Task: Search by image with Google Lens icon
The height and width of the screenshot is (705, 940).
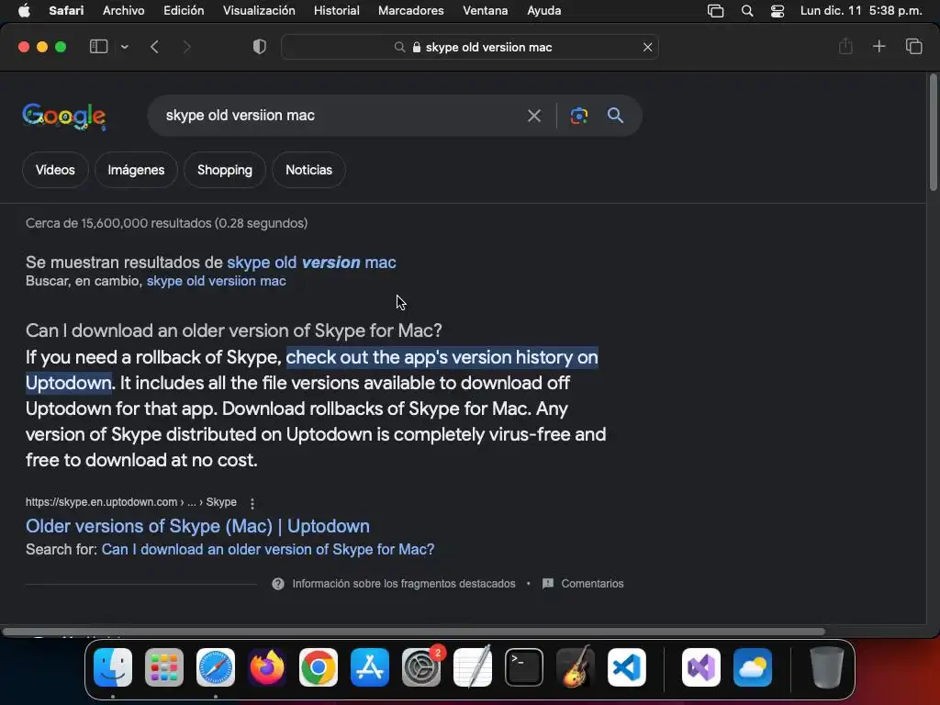Action: [x=579, y=116]
